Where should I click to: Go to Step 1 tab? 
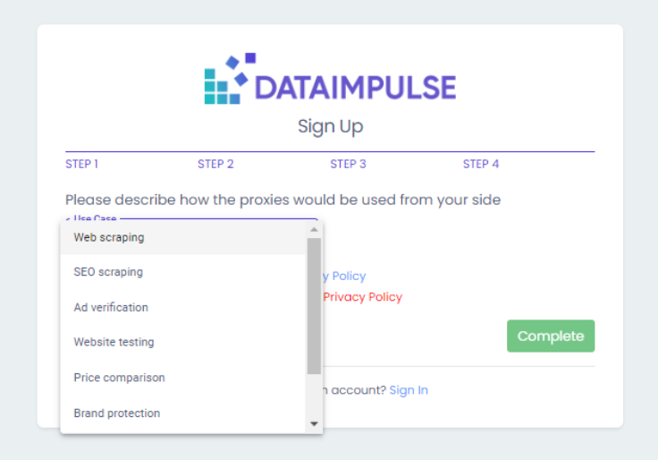click(x=82, y=164)
